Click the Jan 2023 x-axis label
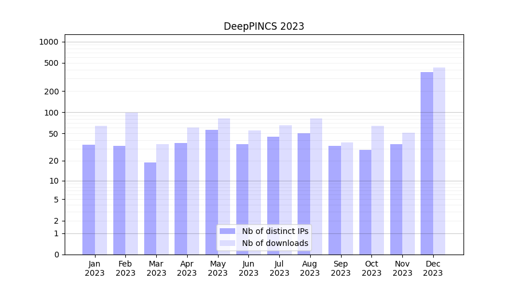Screen dimensions: 515x286 tap(94, 268)
